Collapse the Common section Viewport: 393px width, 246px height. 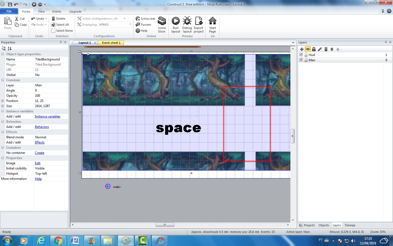(x=2, y=80)
